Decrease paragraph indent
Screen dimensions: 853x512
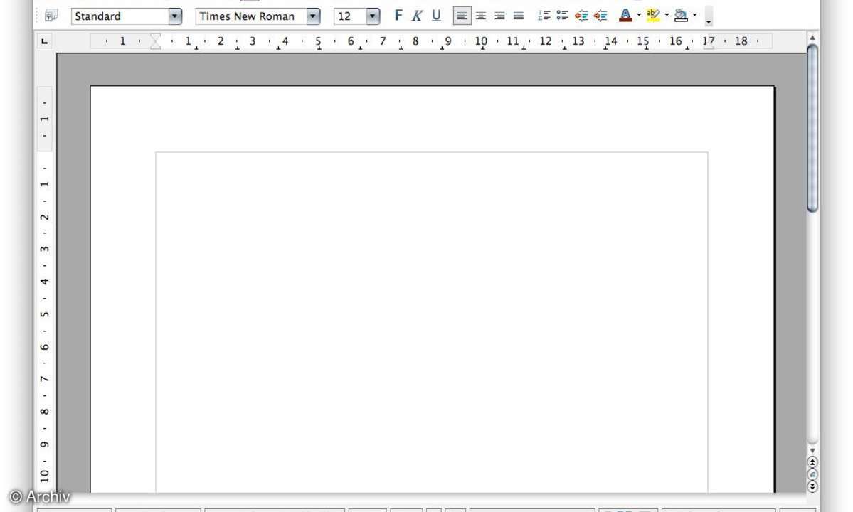pyautogui.click(x=582, y=16)
